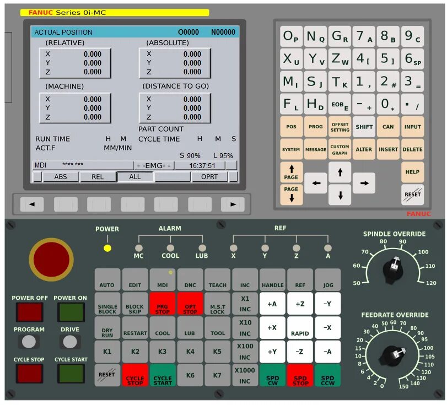The height and width of the screenshot is (405, 447).
Task: Click the 0 * number key
Action: 388,104
